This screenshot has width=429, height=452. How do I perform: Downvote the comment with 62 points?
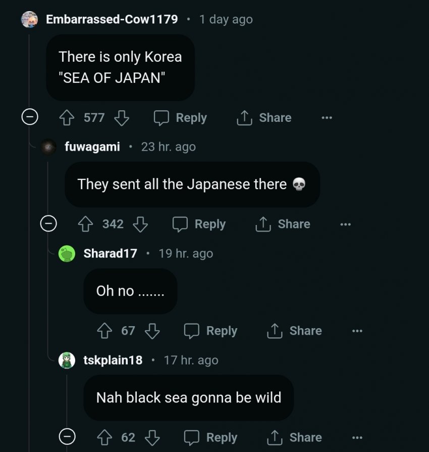point(152,437)
